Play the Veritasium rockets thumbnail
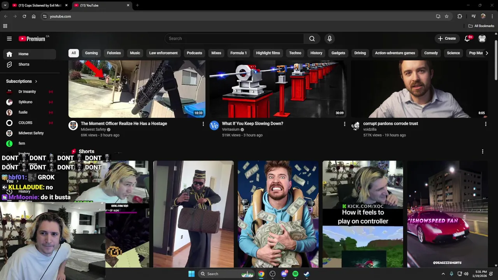The image size is (498, 280). click(278, 89)
